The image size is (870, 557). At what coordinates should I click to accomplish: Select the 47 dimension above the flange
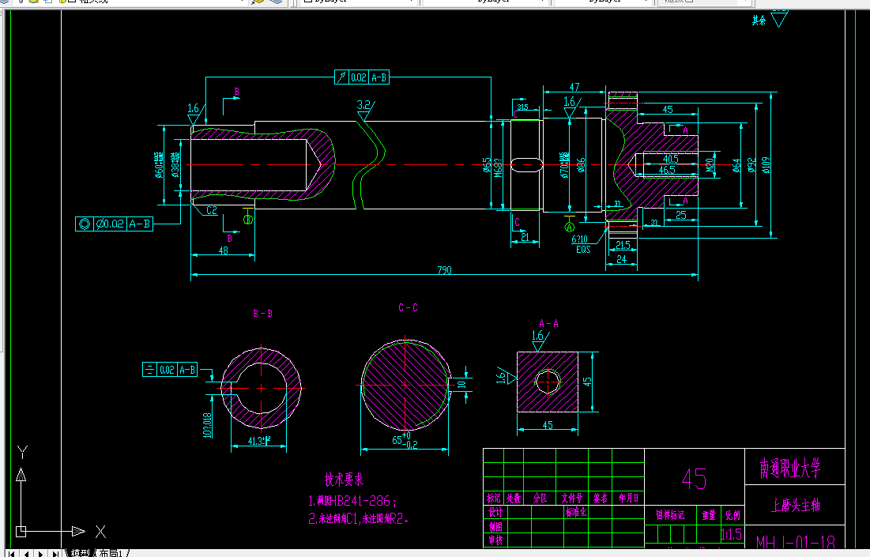(x=574, y=87)
